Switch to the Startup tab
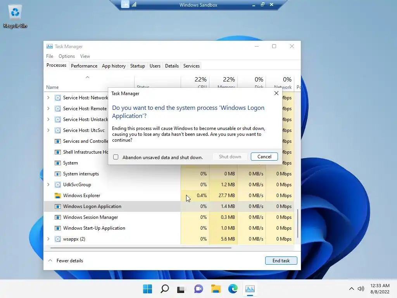 [x=138, y=66]
